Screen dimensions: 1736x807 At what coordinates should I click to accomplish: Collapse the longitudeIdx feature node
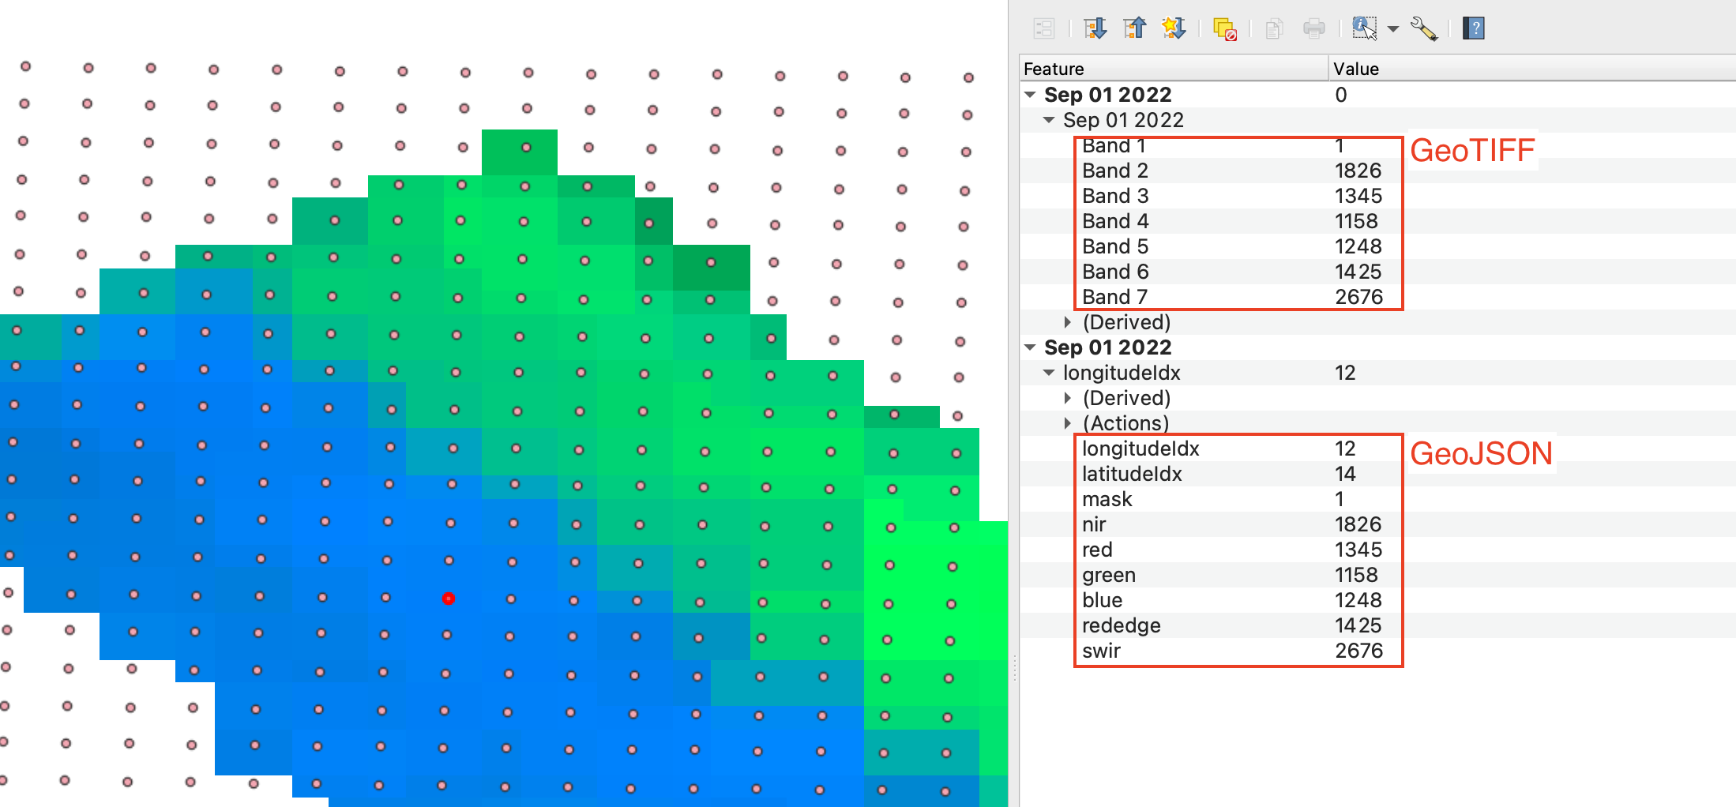pos(1049,373)
